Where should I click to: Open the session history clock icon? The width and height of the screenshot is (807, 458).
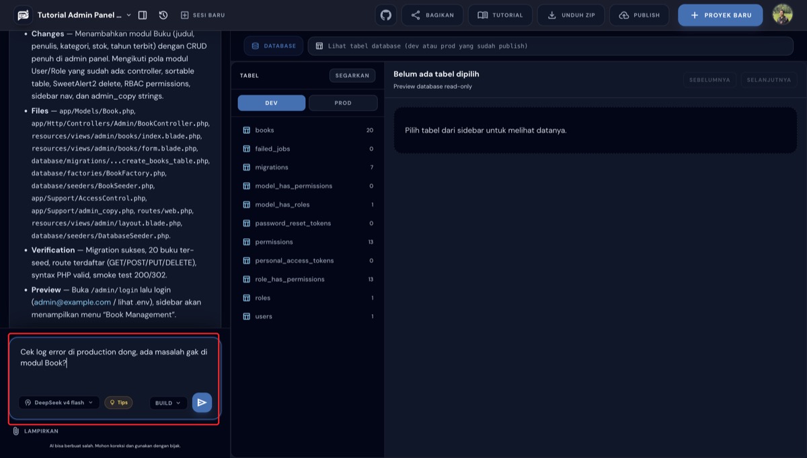point(163,15)
